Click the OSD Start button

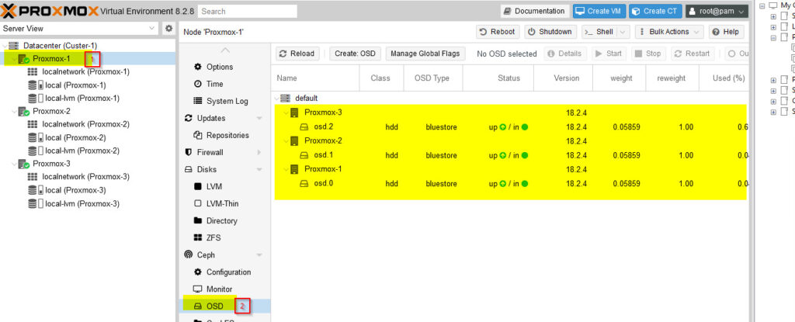point(609,54)
